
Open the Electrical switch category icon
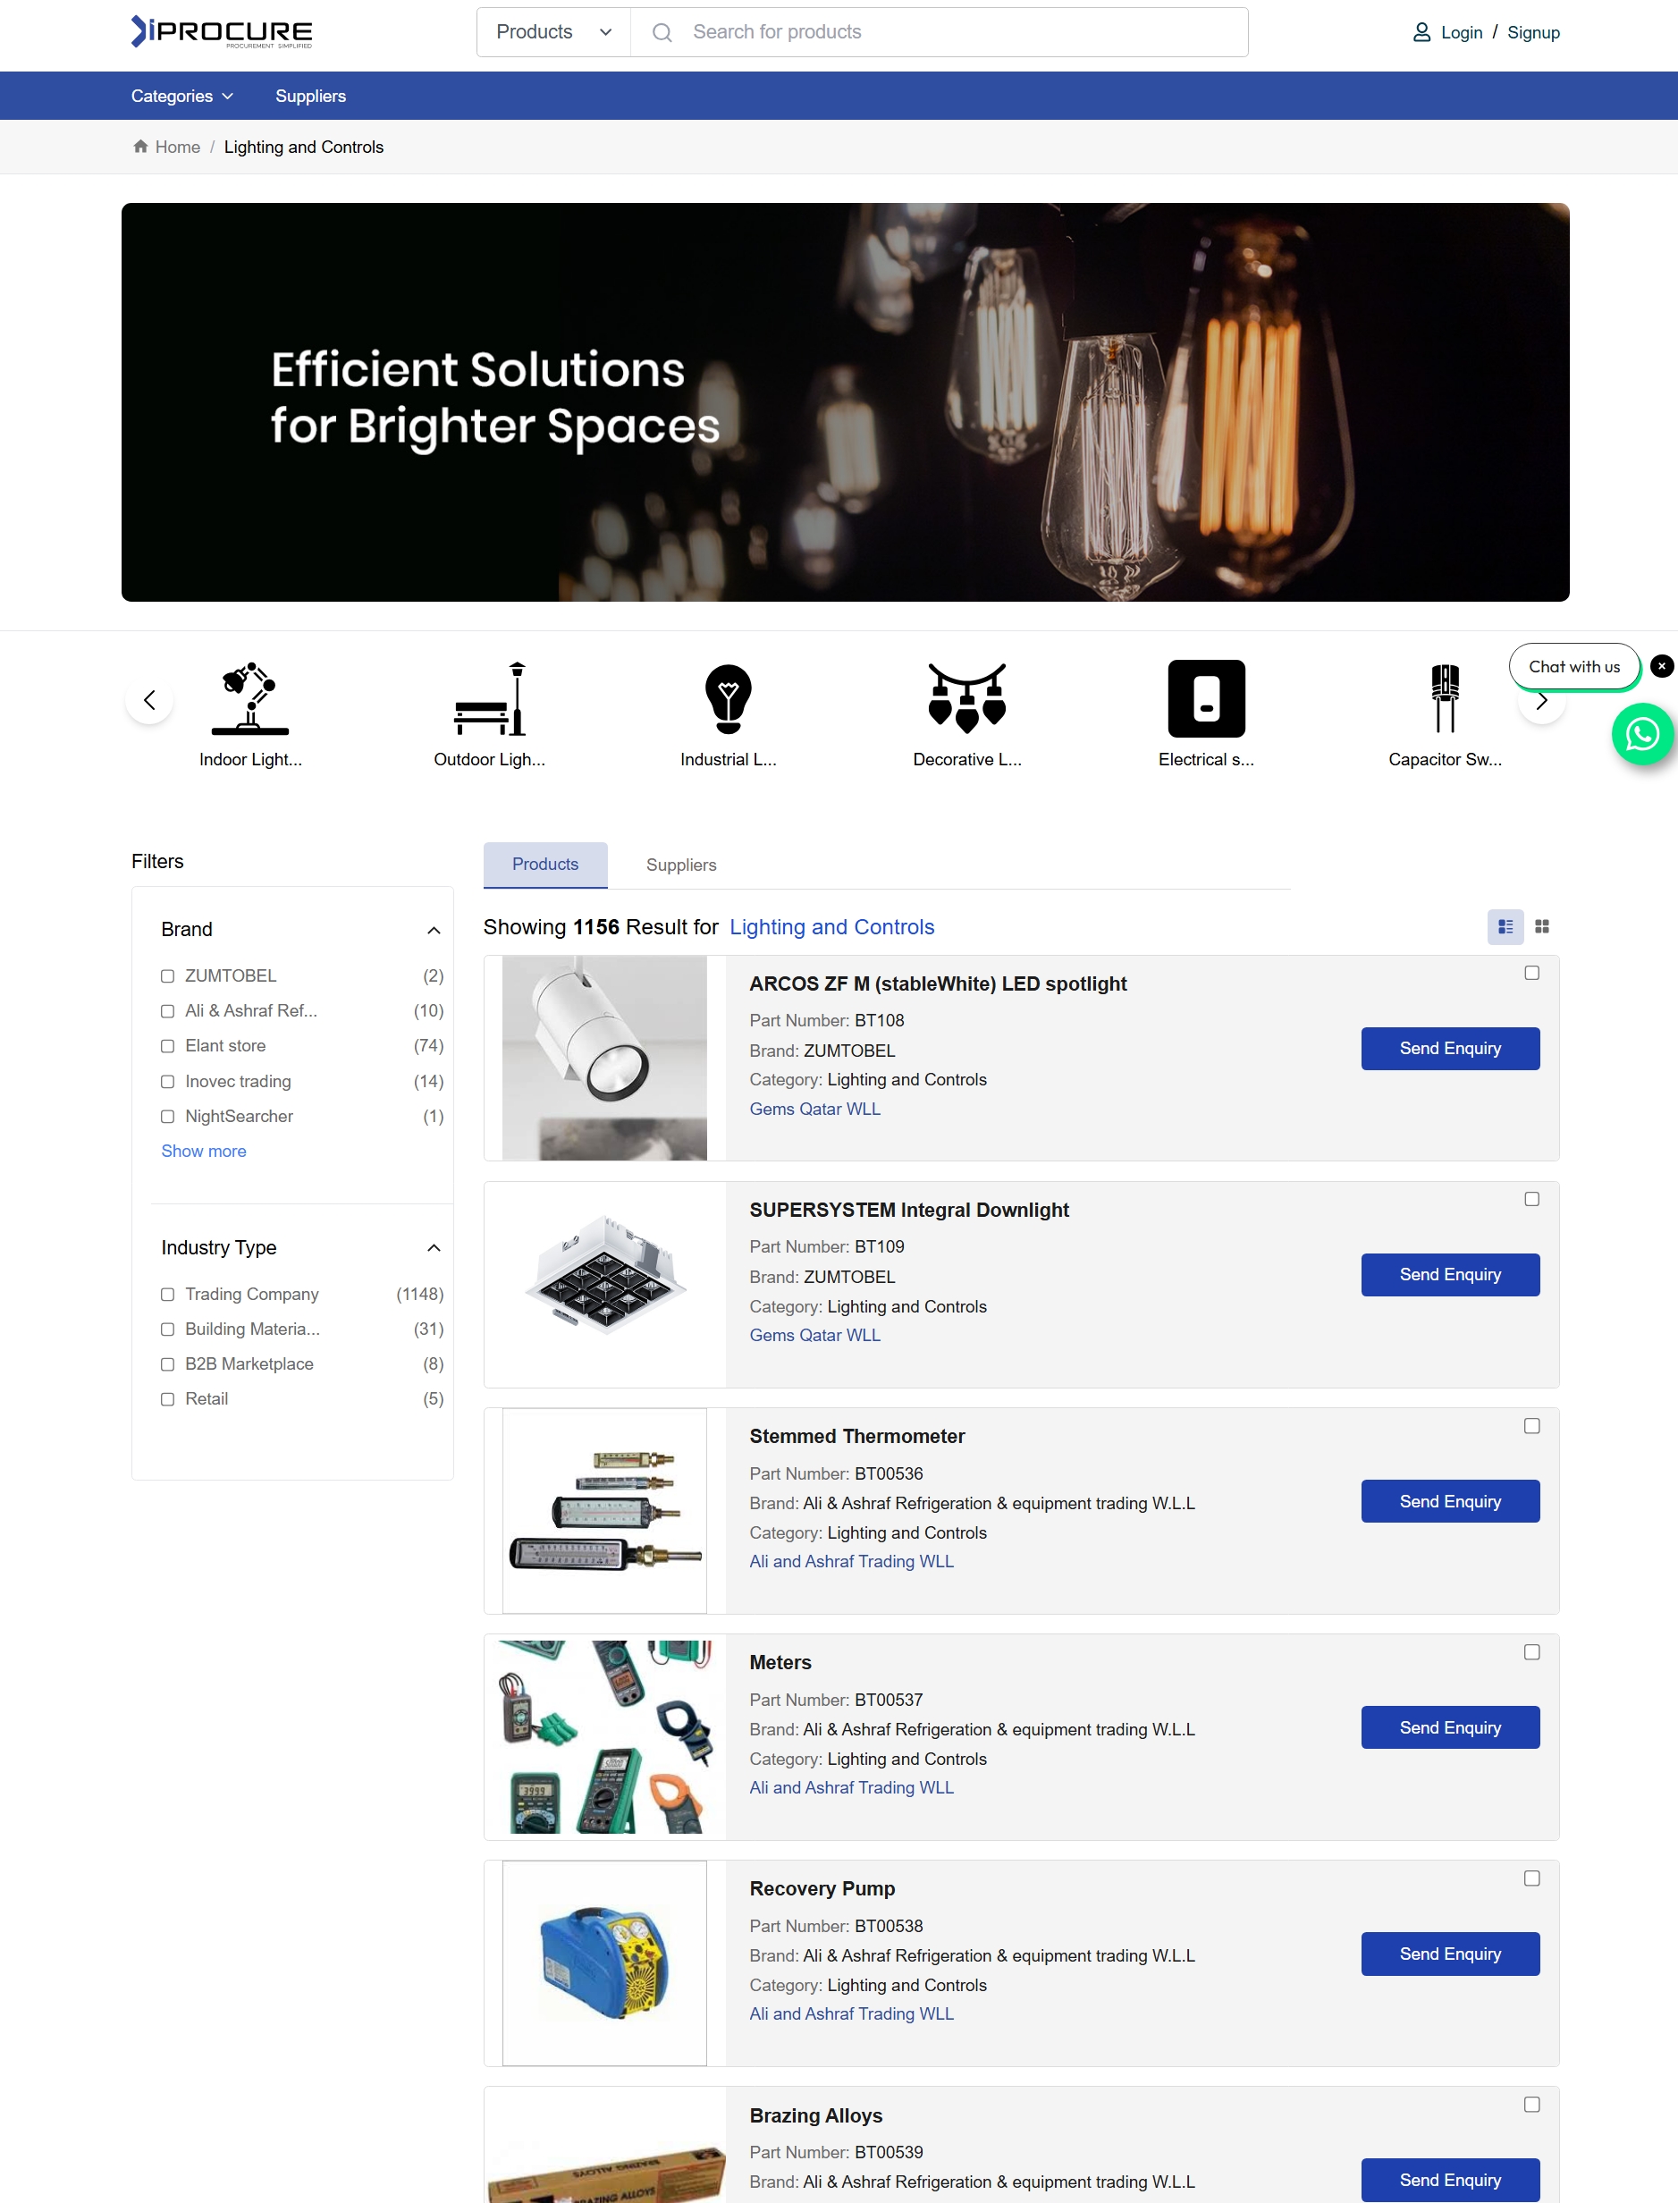1207,698
